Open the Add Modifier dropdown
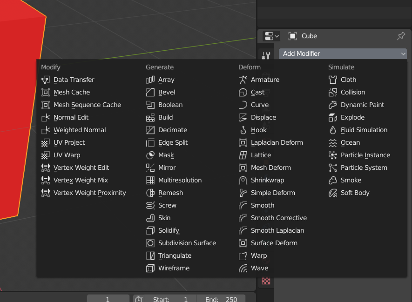412x302 pixels. (343, 54)
